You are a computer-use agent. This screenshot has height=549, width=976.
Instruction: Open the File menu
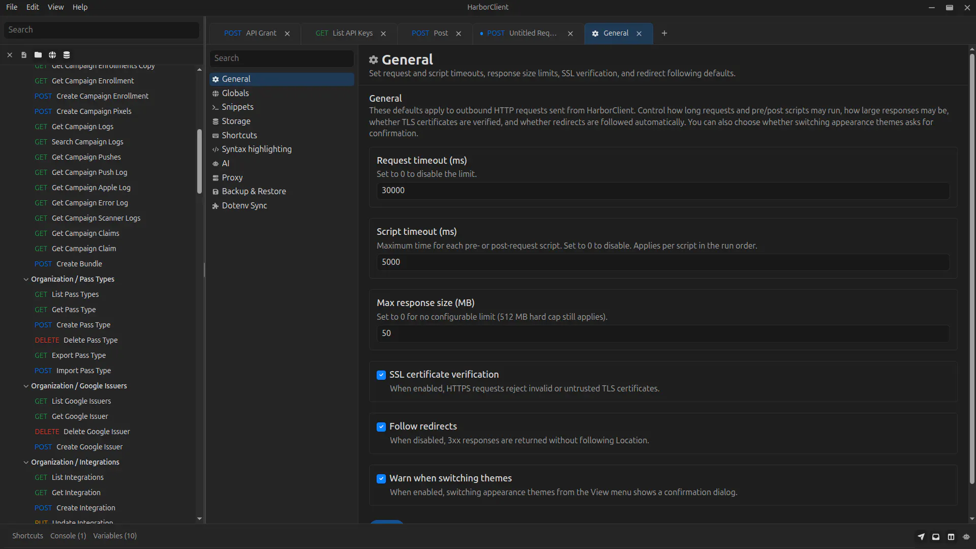coord(12,7)
